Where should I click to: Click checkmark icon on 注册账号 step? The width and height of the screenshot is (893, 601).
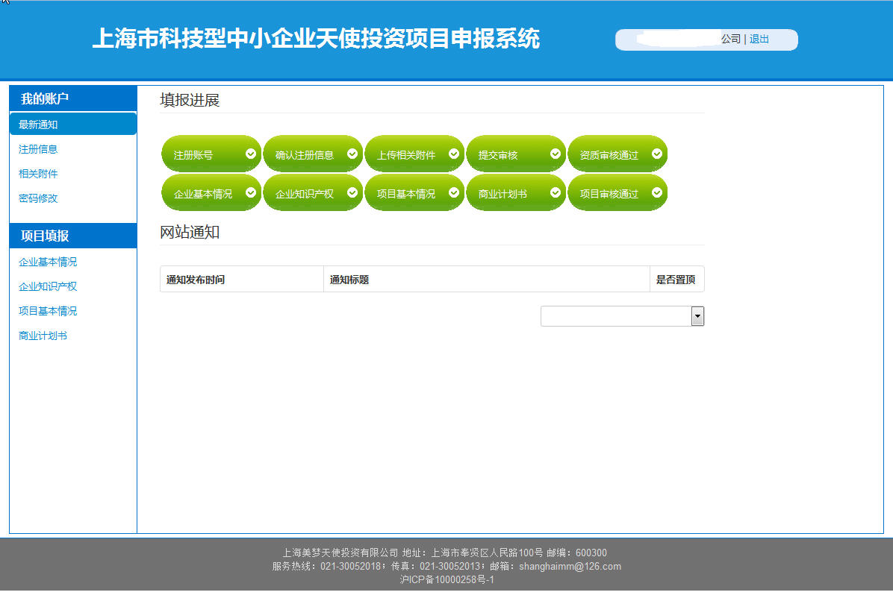click(251, 154)
